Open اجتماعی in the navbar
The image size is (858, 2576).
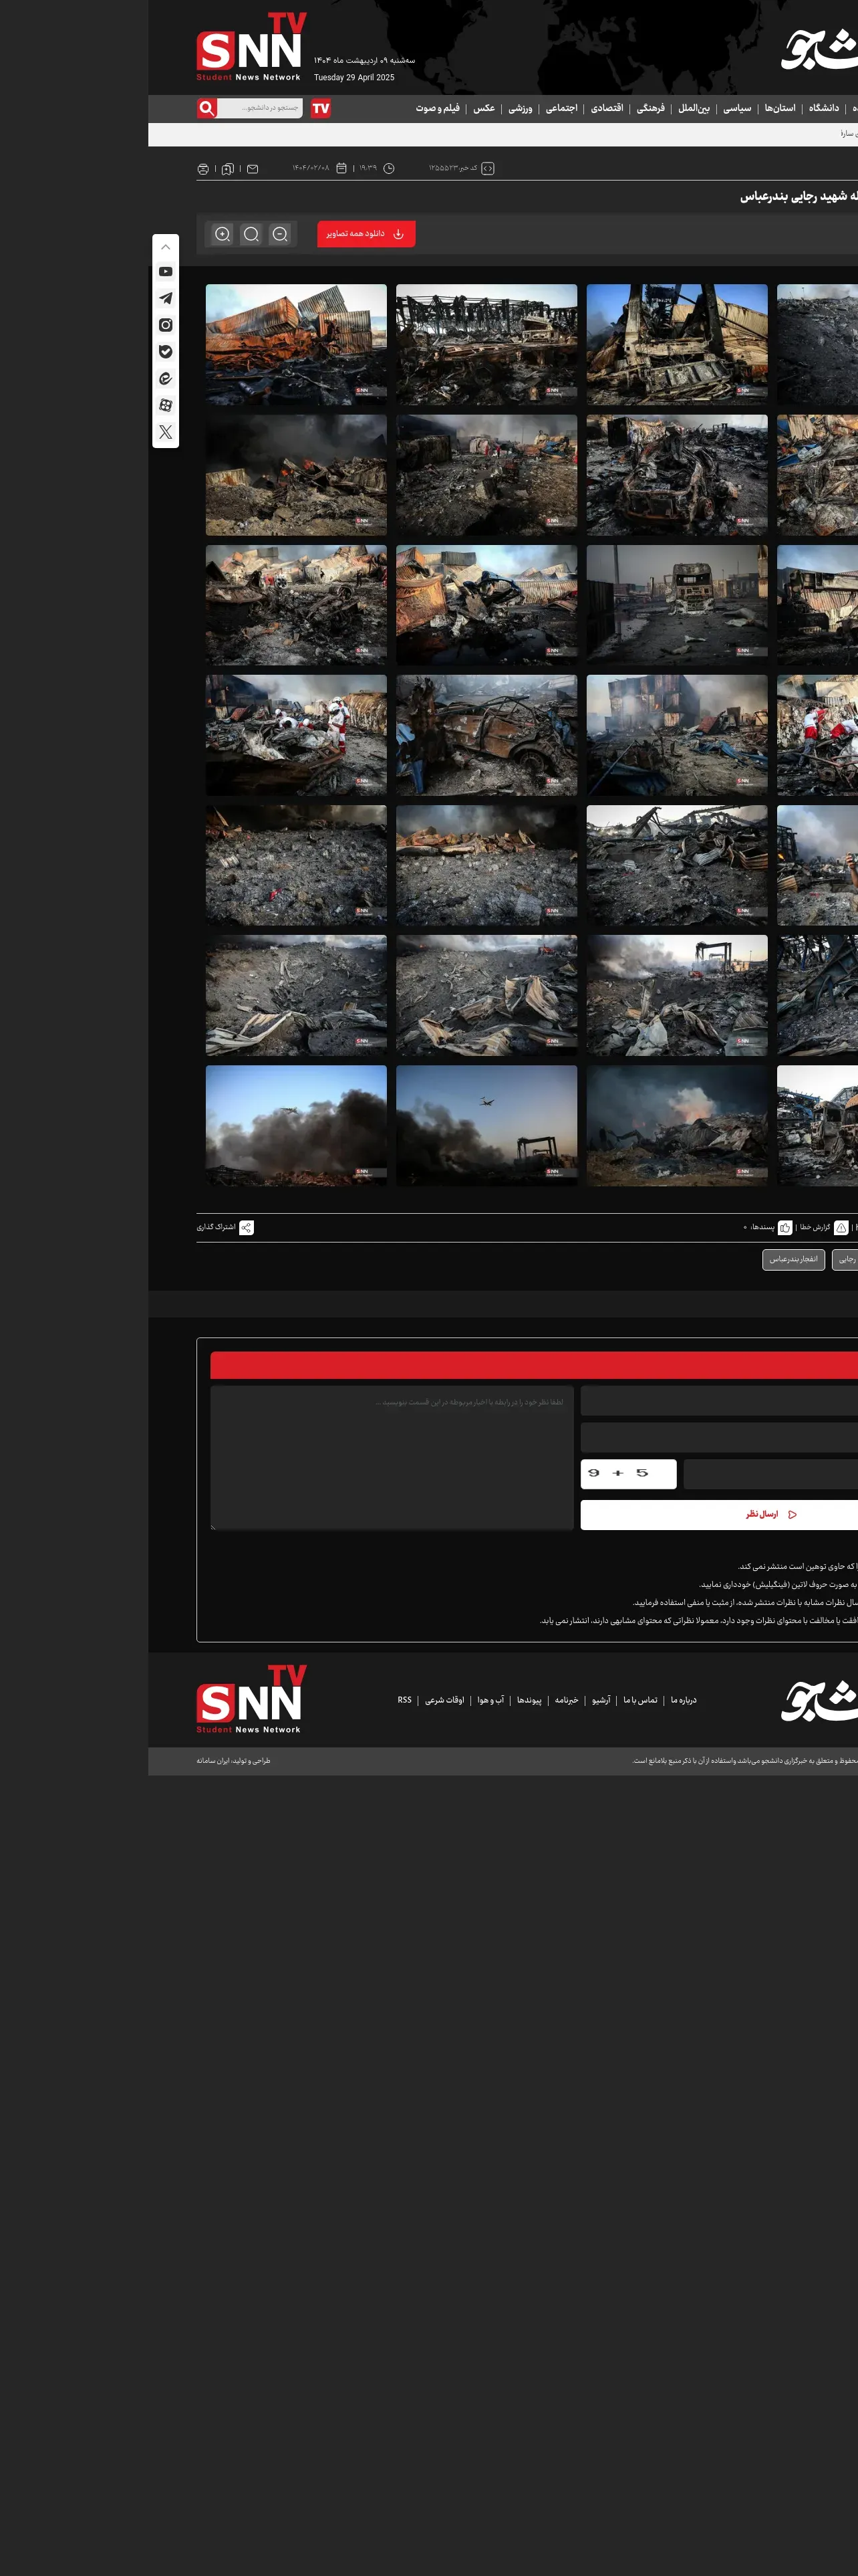[x=561, y=108]
